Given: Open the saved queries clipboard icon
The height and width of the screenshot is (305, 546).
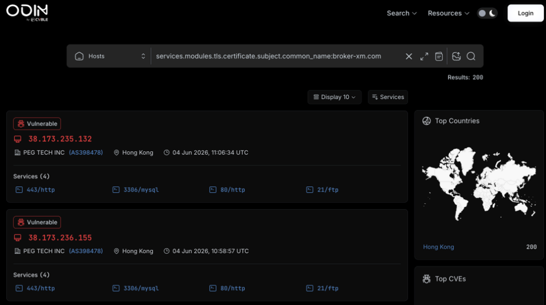Looking at the screenshot, I should tap(439, 56).
